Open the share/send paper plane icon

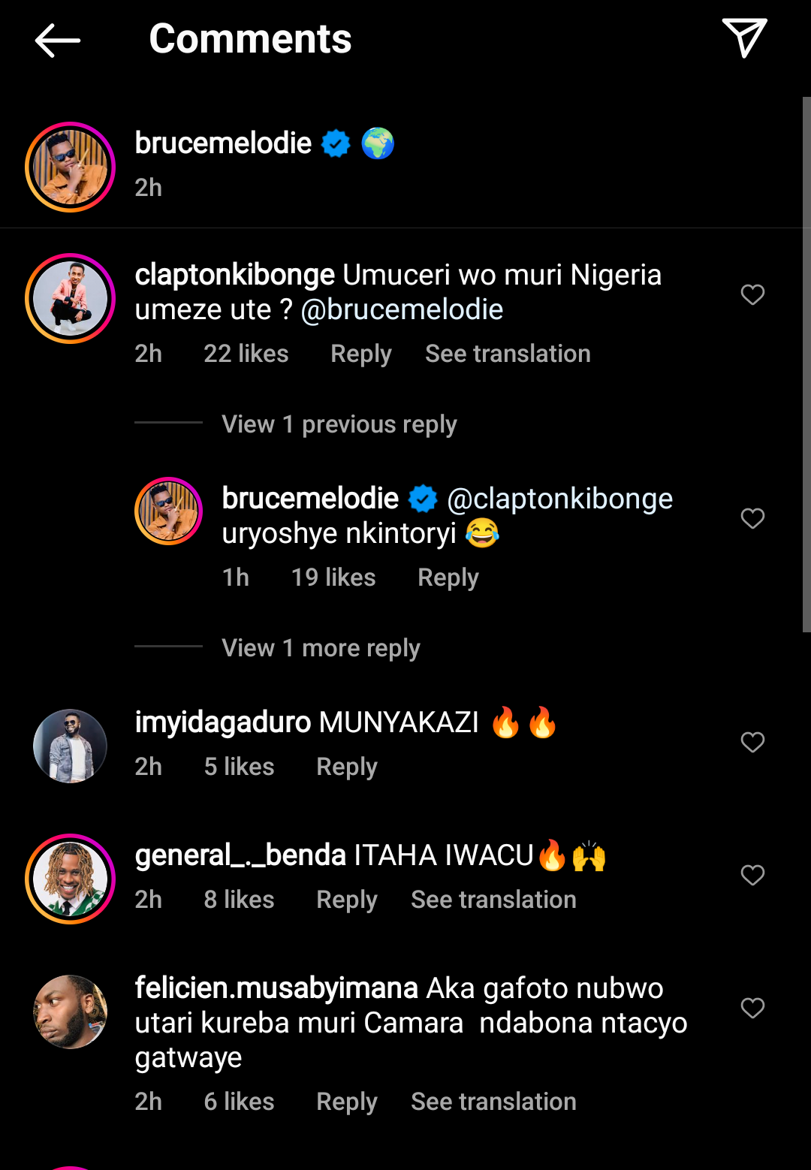click(743, 38)
